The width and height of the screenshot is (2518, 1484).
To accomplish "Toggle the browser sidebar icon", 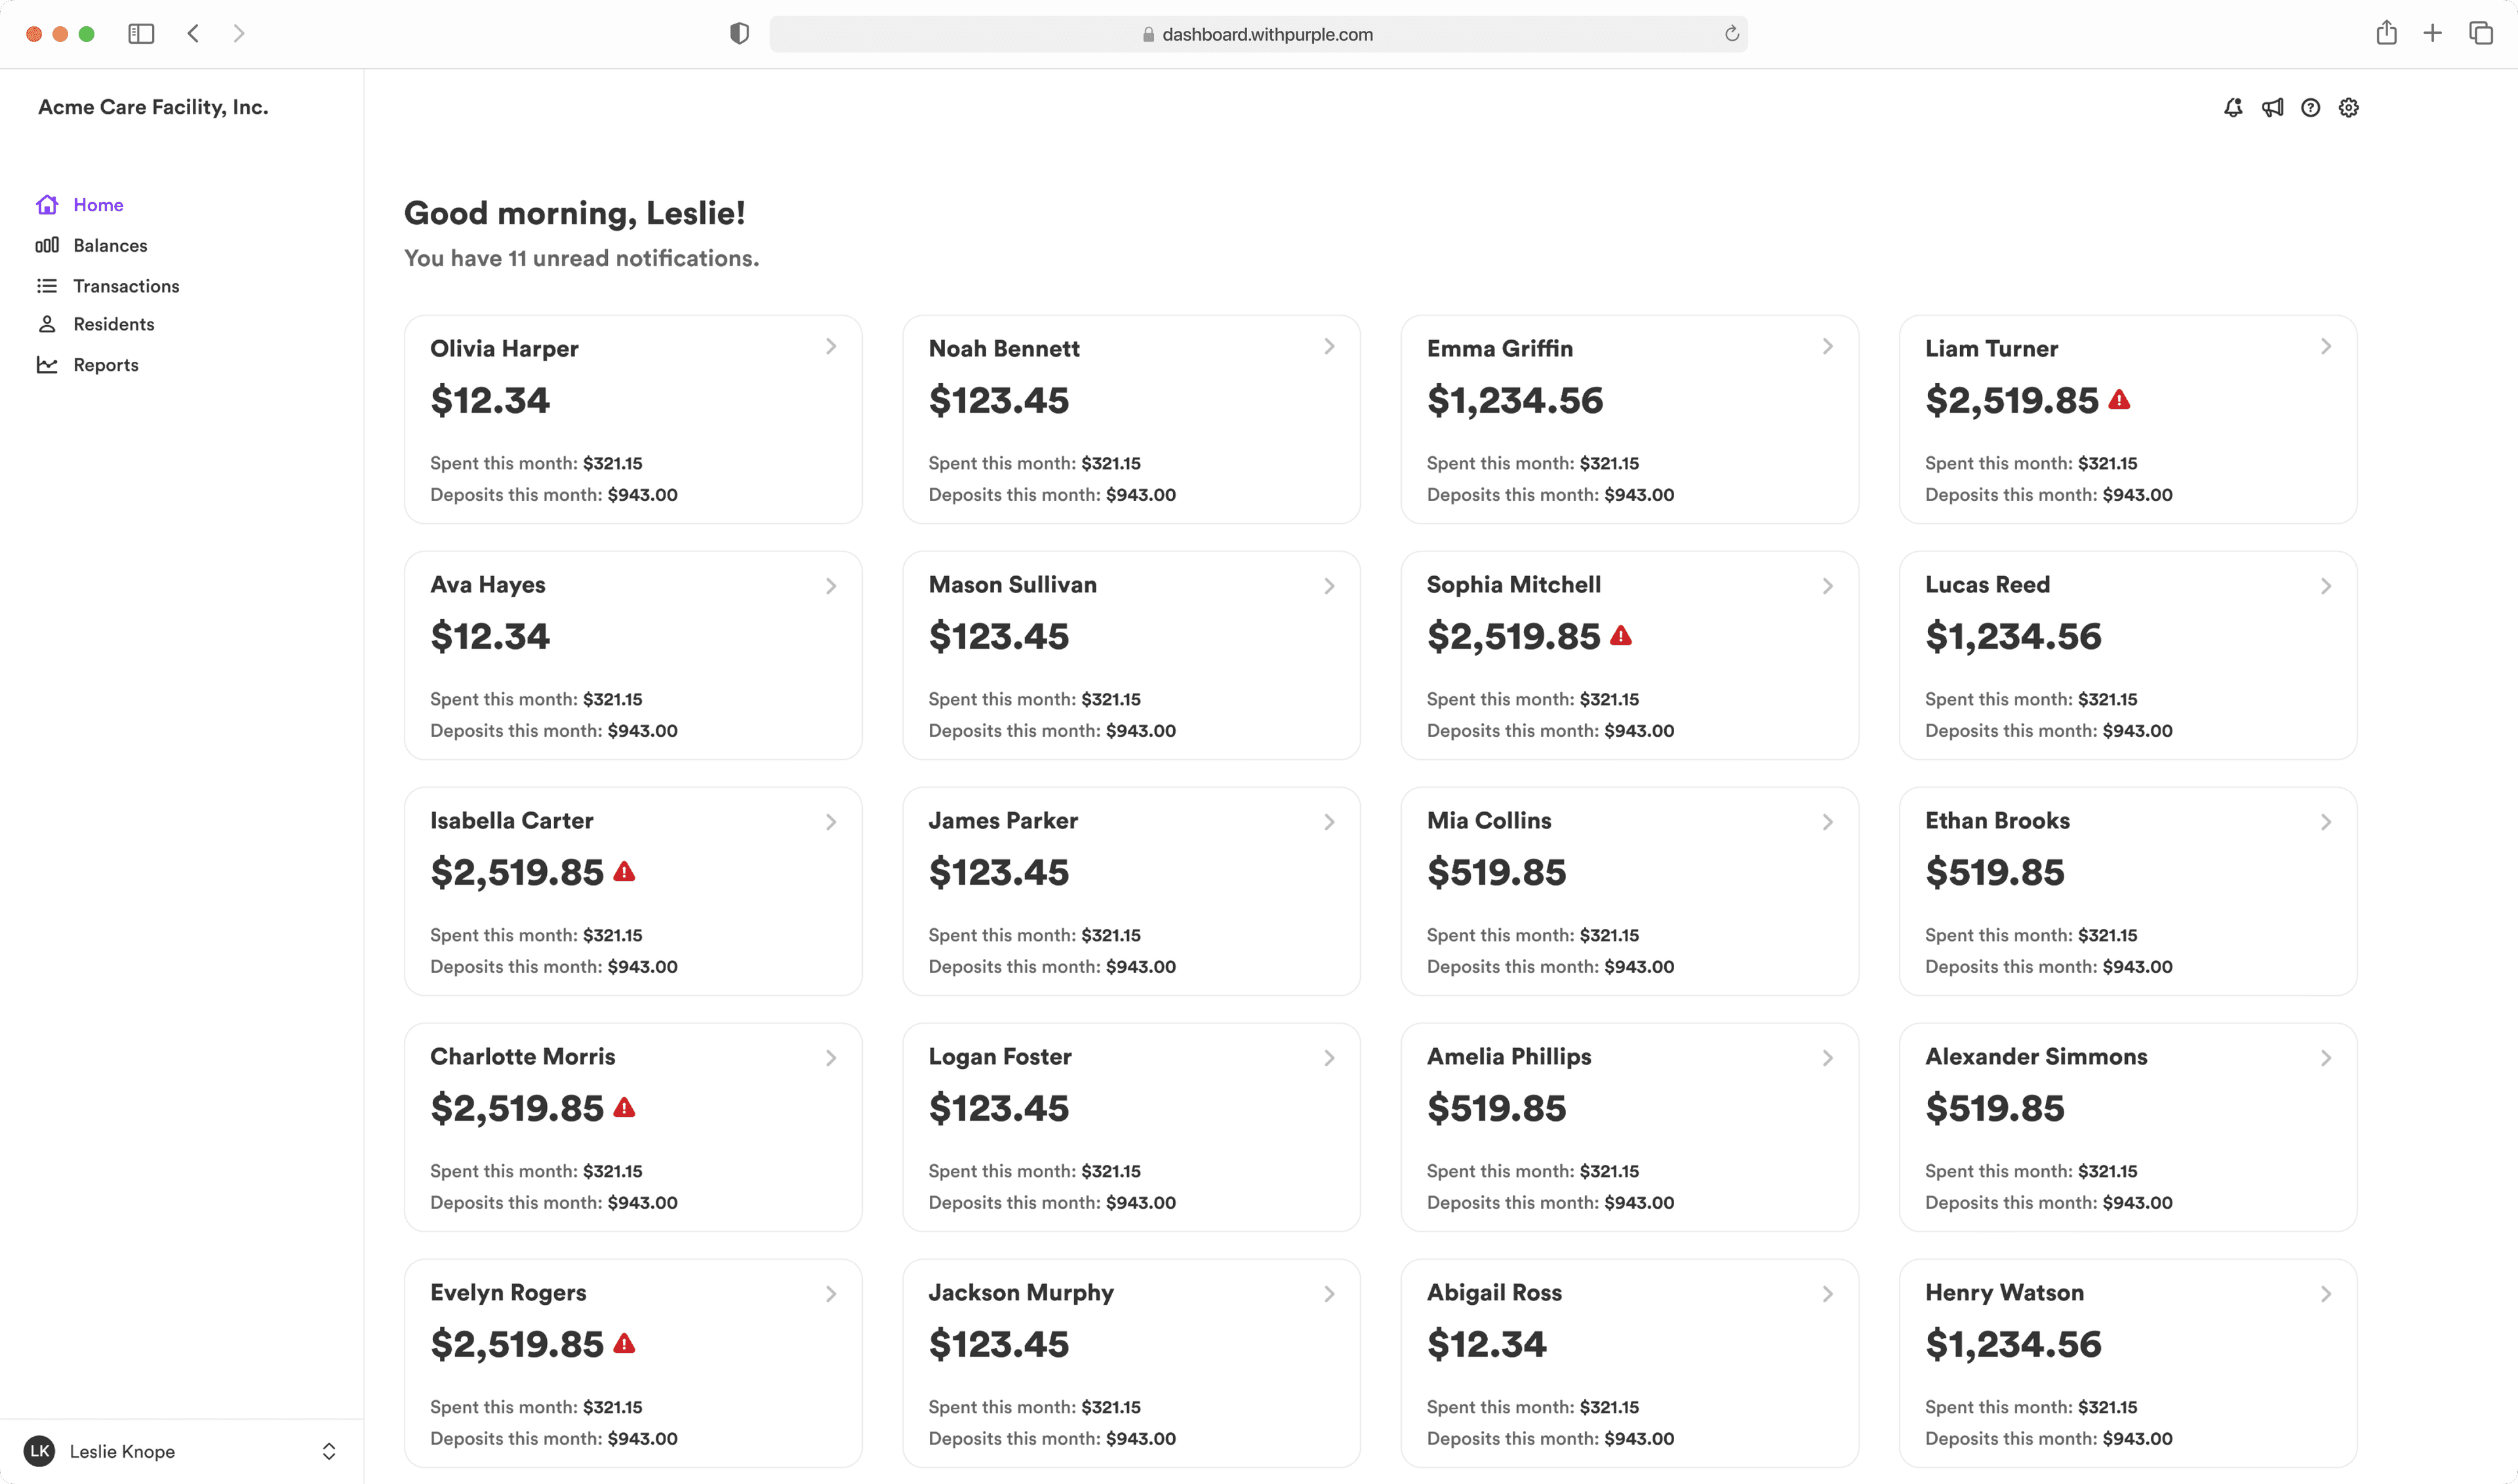I will click(141, 33).
